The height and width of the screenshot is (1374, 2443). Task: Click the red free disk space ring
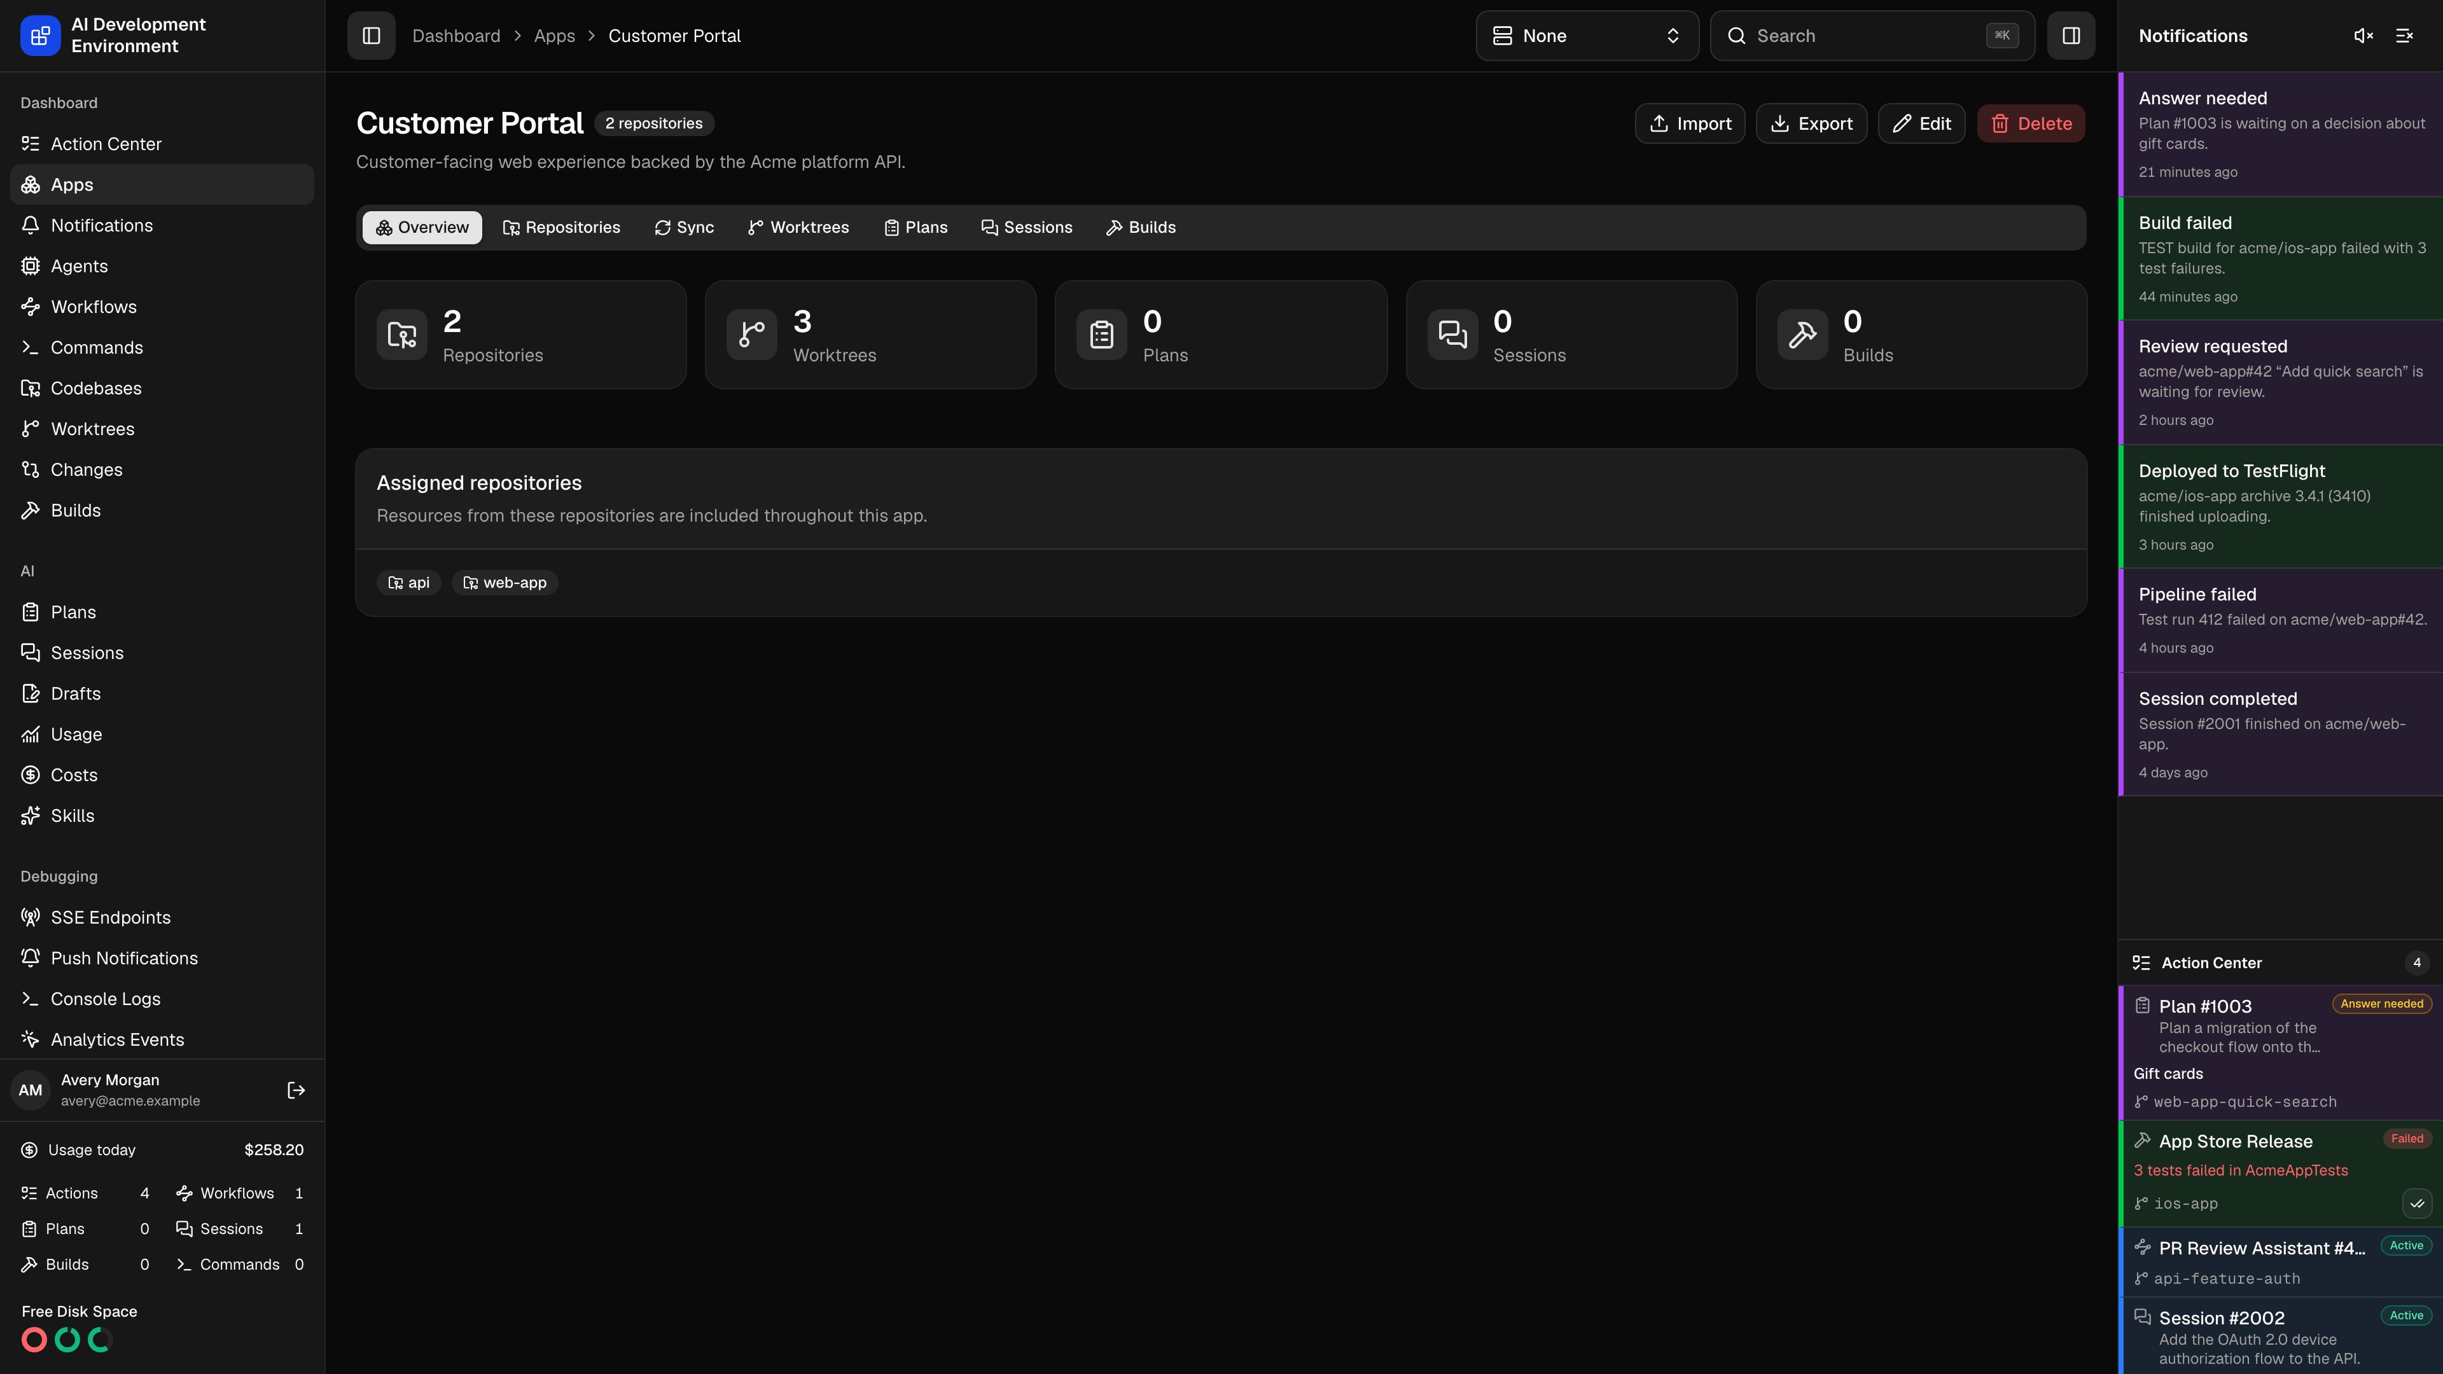coord(34,1340)
